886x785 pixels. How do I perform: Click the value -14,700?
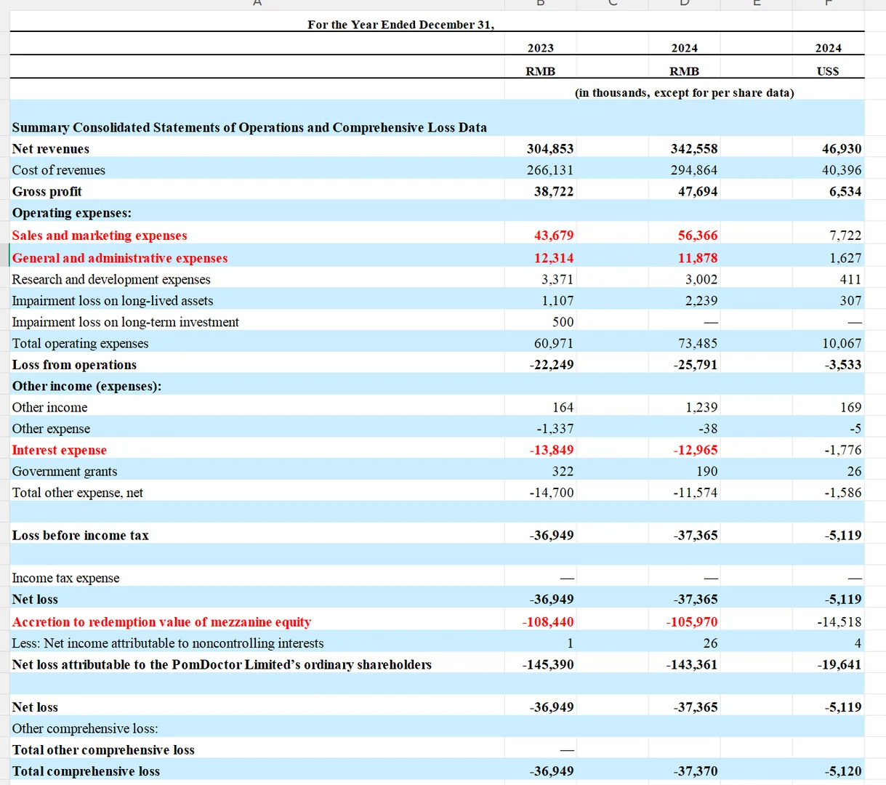(552, 493)
